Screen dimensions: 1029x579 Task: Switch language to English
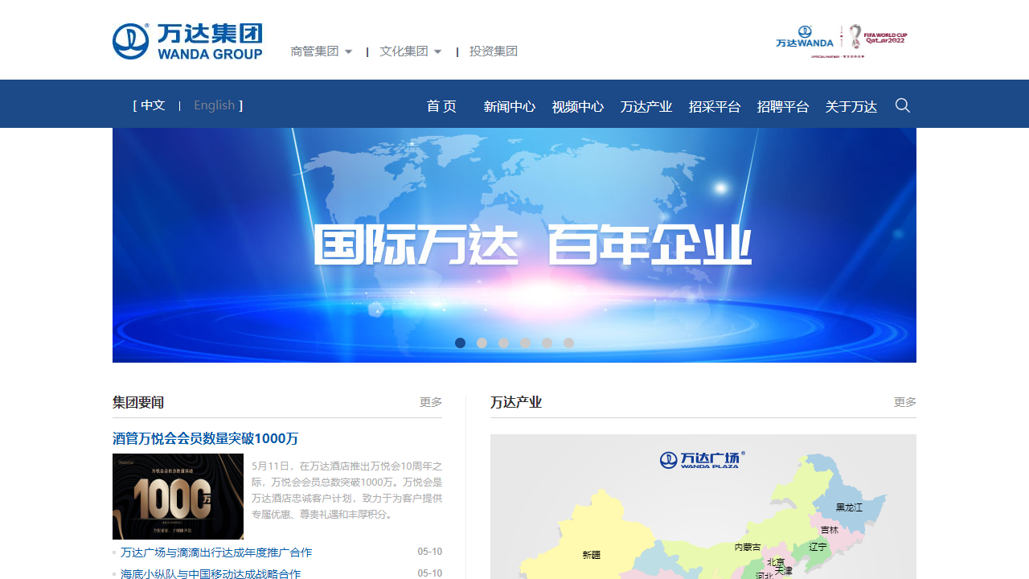coord(215,105)
